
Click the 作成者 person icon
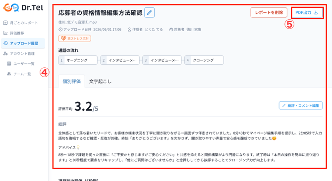click(129, 29)
